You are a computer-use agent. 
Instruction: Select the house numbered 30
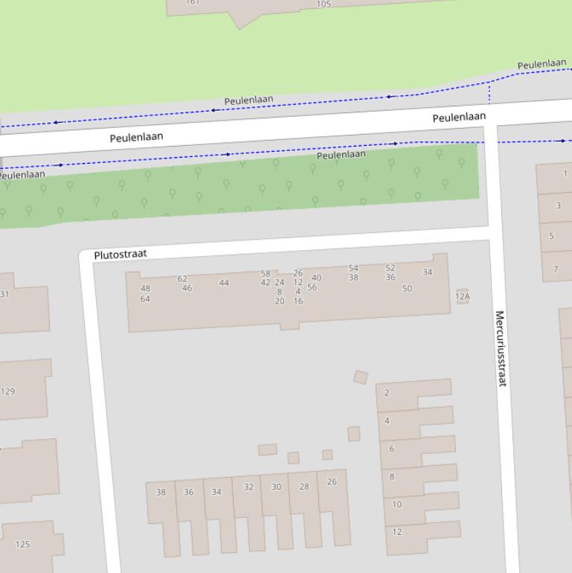(276, 487)
